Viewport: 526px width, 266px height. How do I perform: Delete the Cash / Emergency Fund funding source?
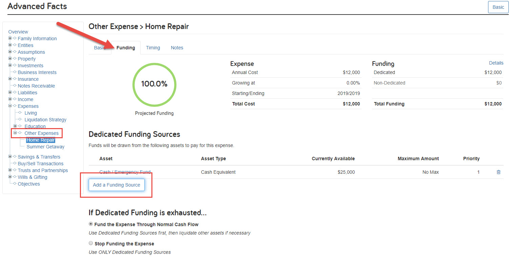tap(498, 172)
